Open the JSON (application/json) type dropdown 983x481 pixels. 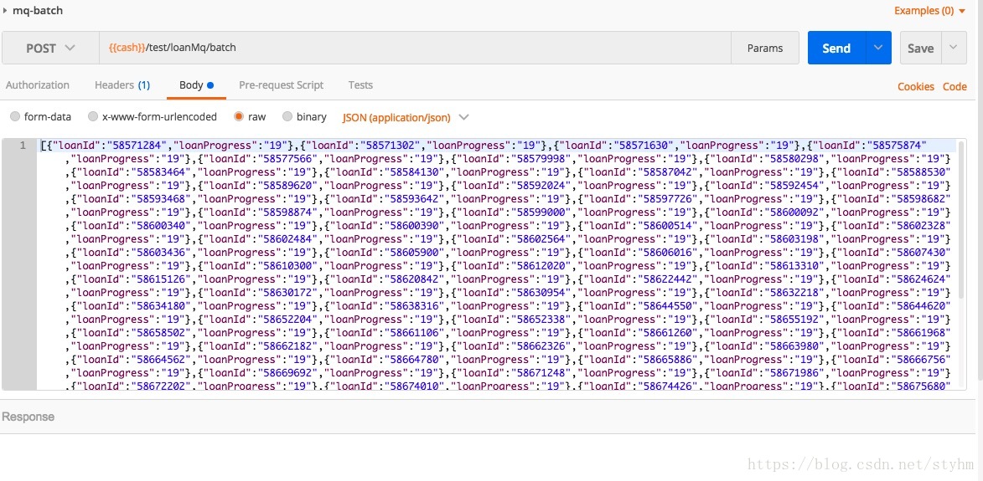click(406, 117)
